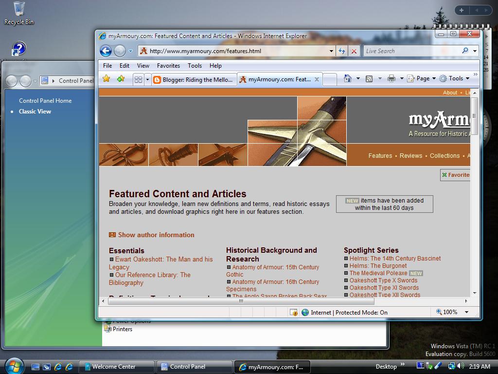498x374 pixels.
Task: Open the Edit menu
Action: coord(124,66)
